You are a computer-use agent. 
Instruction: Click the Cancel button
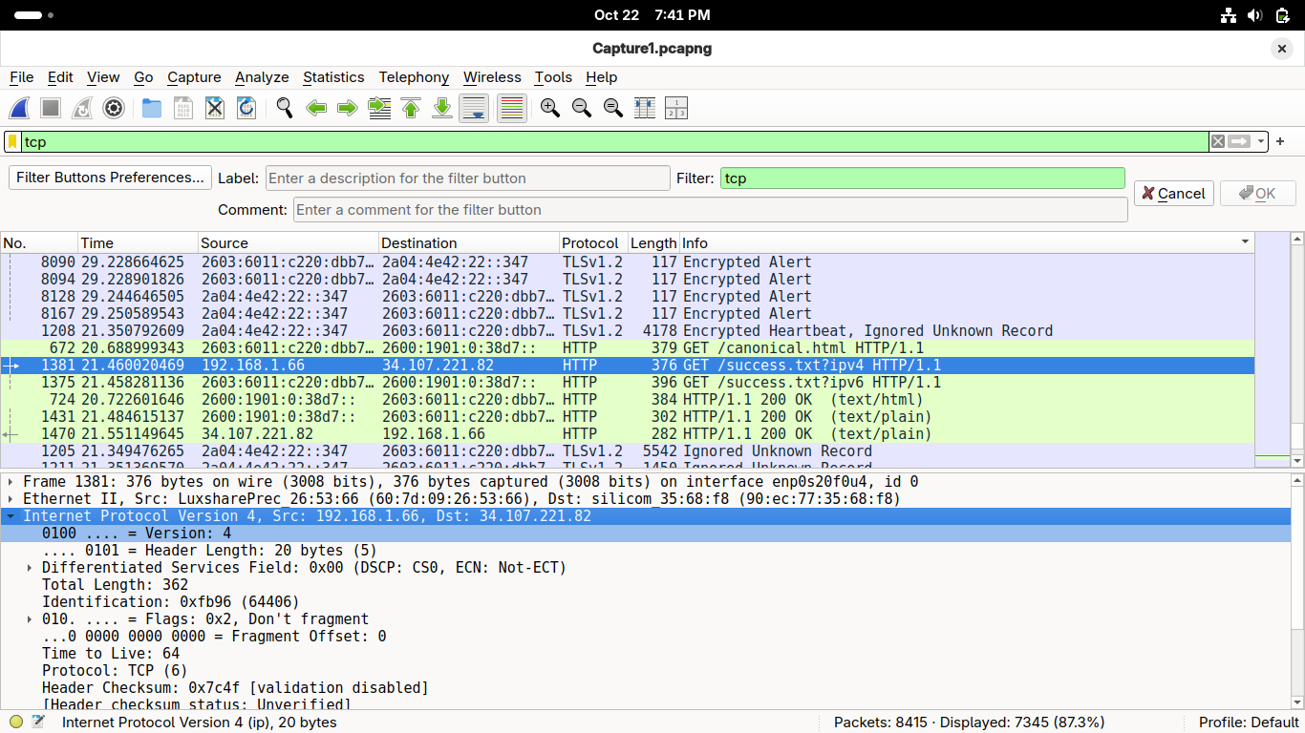coord(1173,194)
